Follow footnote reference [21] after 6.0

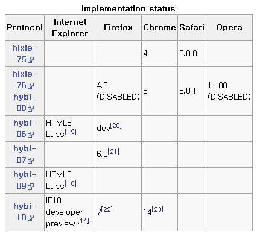[113, 151]
